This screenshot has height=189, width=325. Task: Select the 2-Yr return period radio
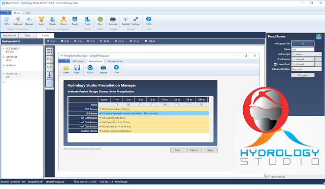point(62,41)
